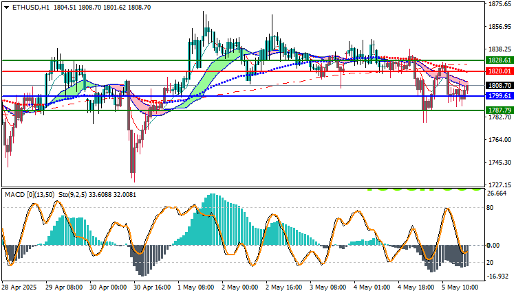Click the 1764.00 price axis value
516x295 pixels.
point(500,140)
